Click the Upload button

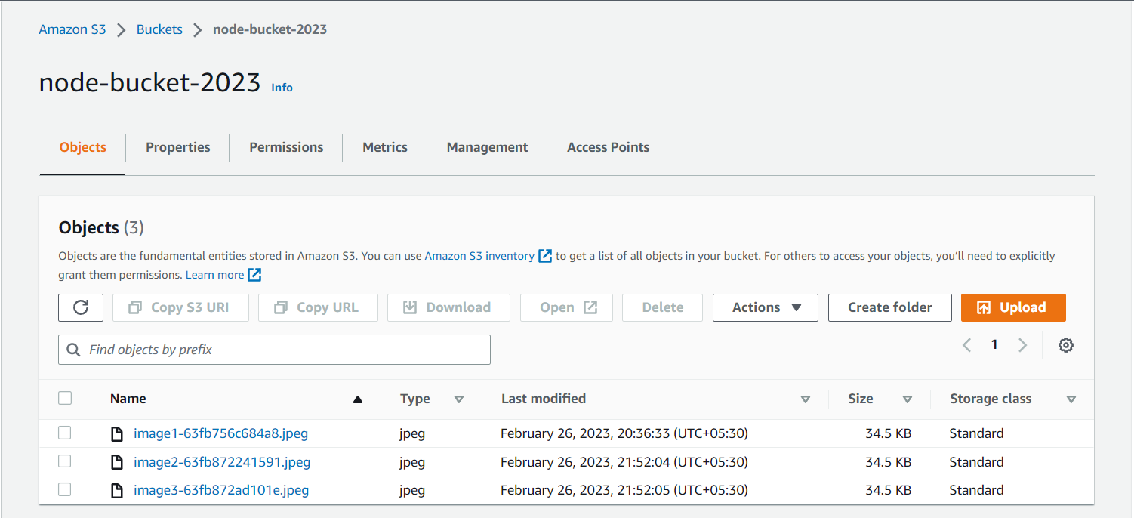tap(1013, 307)
